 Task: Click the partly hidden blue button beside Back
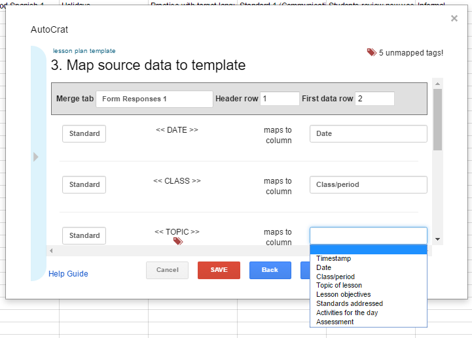305,270
